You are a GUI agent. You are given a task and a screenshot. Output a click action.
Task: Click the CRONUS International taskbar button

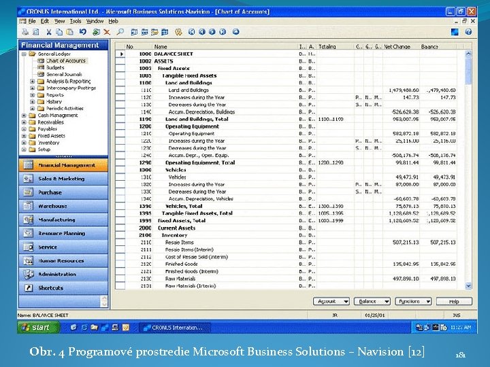[x=175, y=328]
